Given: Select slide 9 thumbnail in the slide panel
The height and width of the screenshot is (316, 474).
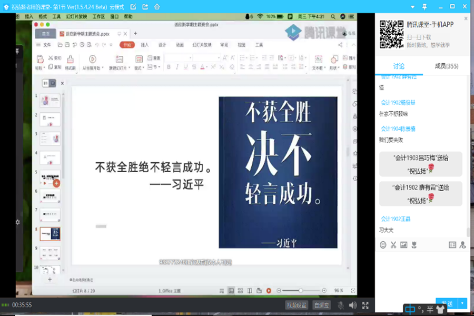Looking at the screenshot, I should pyautogui.click(x=50, y=252).
